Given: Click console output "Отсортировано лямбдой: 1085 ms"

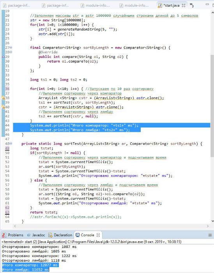Looking at the screenshot, I should [x=34, y=251].
